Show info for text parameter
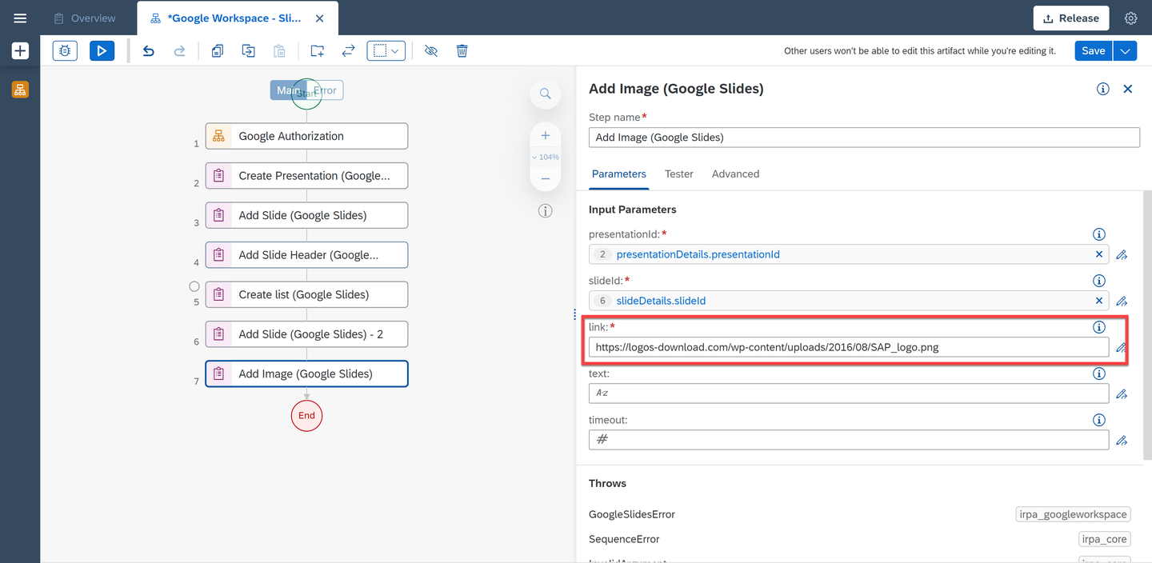This screenshot has width=1152, height=563. pyautogui.click(x=1099, y=373)
